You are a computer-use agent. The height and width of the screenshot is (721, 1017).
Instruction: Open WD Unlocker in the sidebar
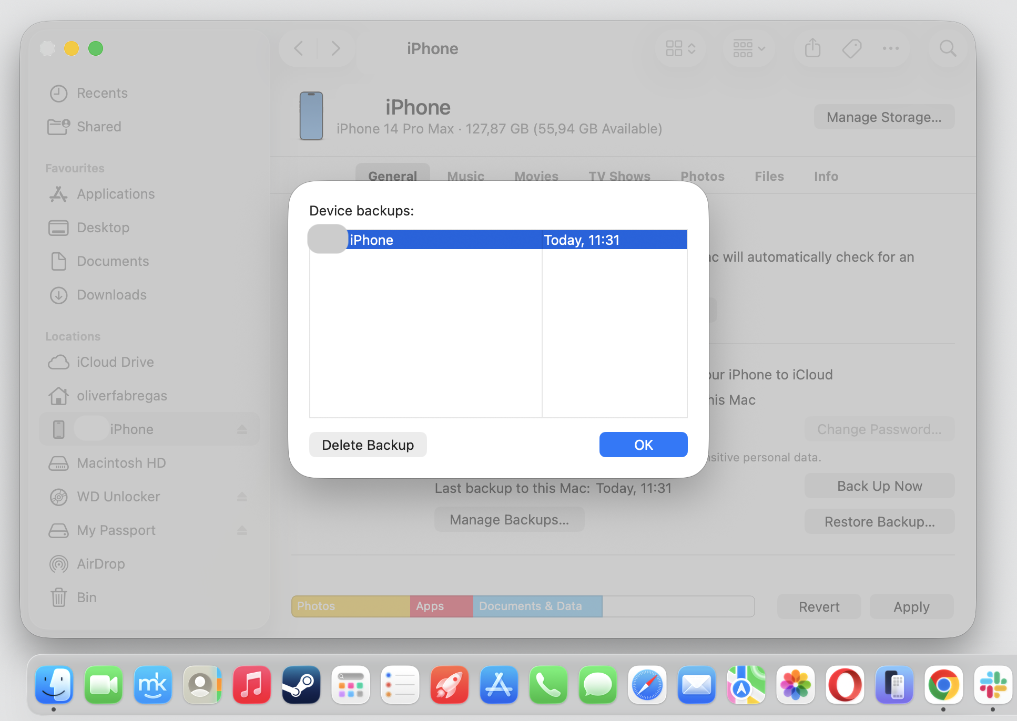[149, 497]
